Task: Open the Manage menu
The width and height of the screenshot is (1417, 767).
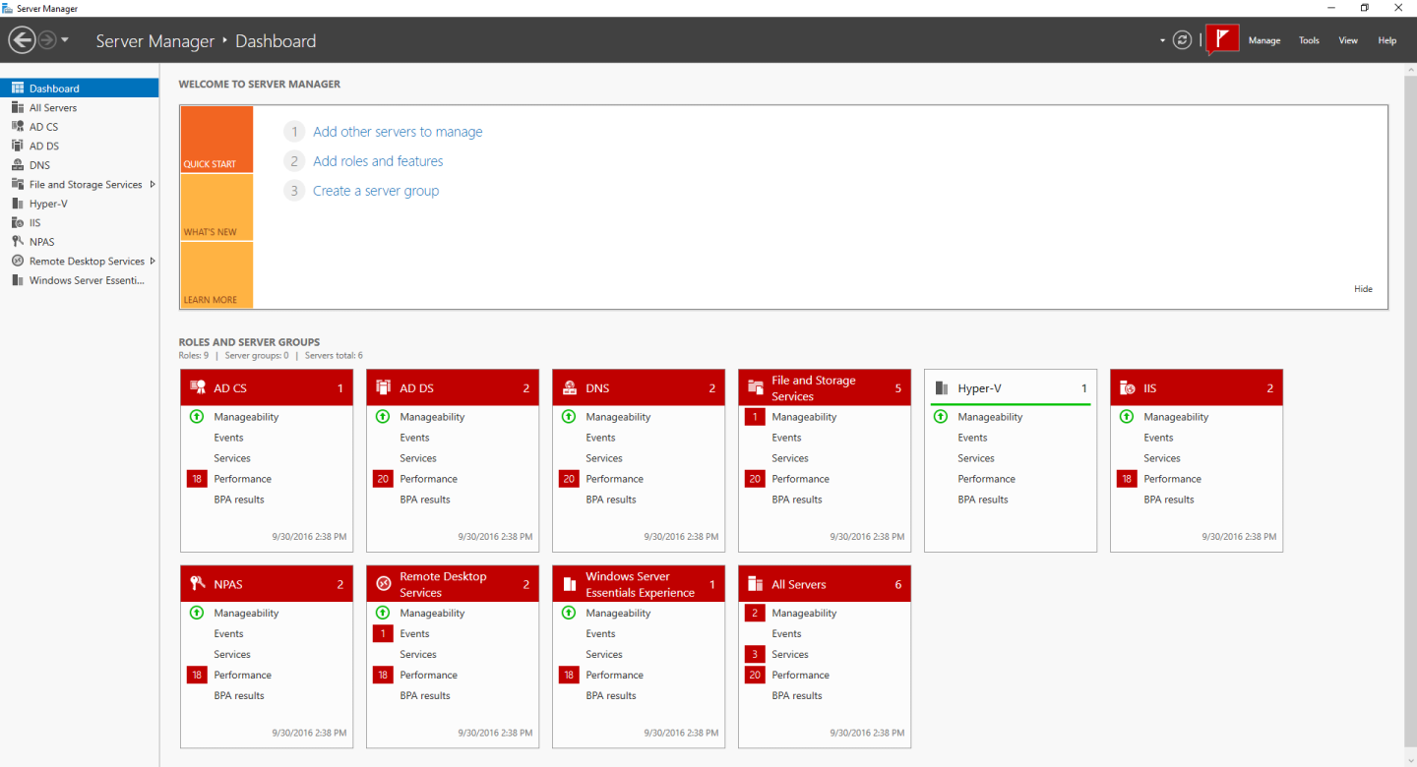Action: coord(1264,40)
